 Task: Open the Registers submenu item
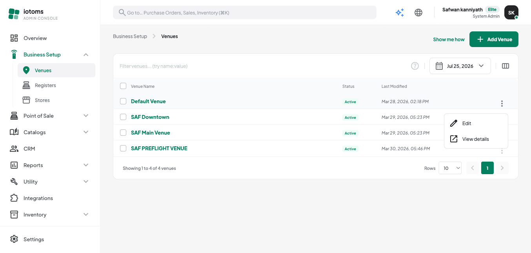56,85
